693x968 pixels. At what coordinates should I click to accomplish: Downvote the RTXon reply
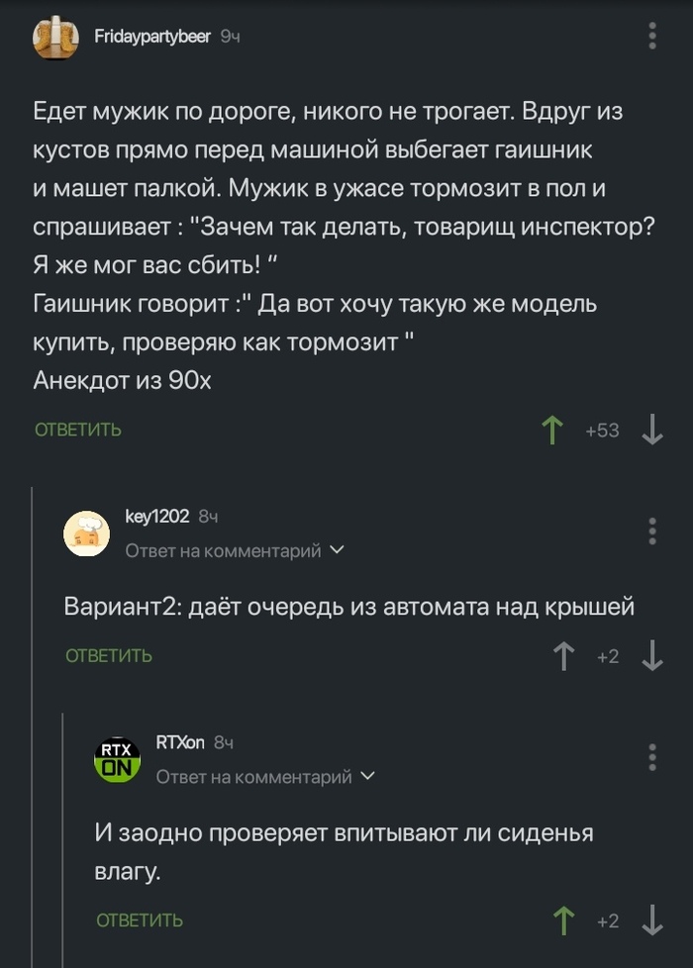651,920
